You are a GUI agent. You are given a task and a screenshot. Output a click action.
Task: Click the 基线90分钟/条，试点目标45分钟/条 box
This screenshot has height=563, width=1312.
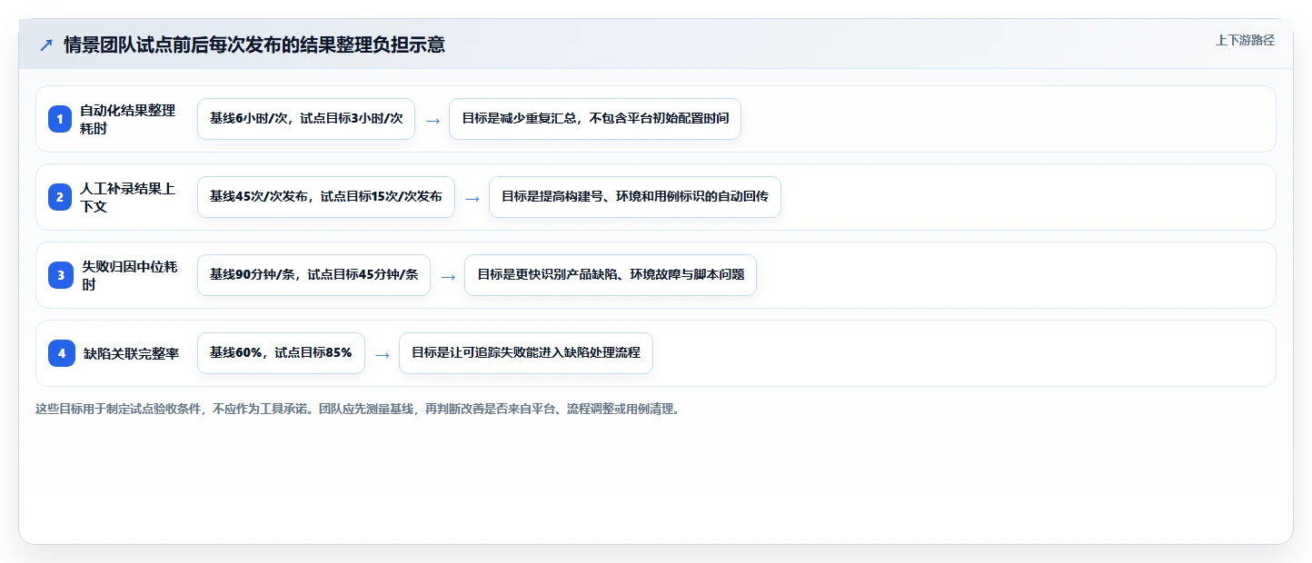313,275
